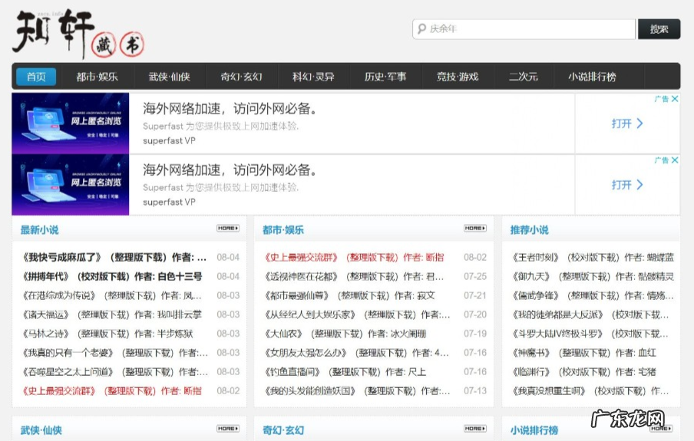Click the 推荐小说 section heading
This screenshot has height=441, width=694.
pyautogui.click(x=530, y=230)
